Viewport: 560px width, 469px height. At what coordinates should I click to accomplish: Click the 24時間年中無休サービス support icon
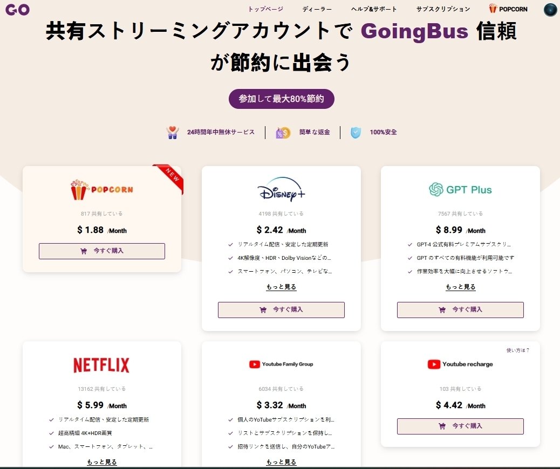172,131
